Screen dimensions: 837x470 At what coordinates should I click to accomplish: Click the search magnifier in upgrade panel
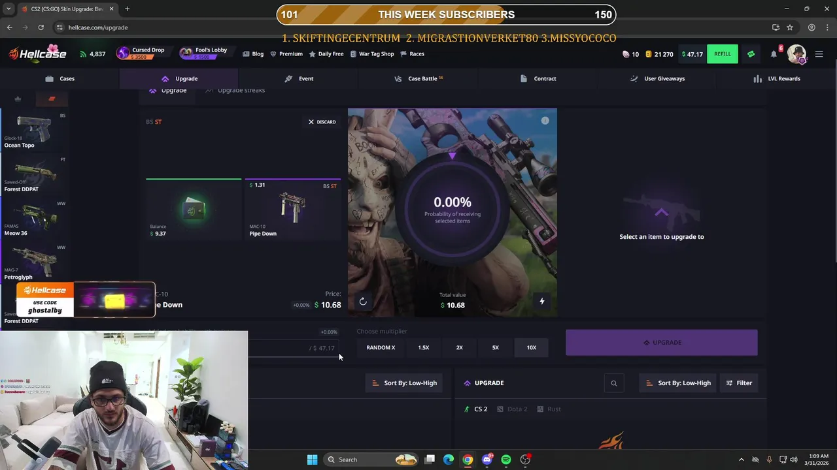click(x=613, y=383)
